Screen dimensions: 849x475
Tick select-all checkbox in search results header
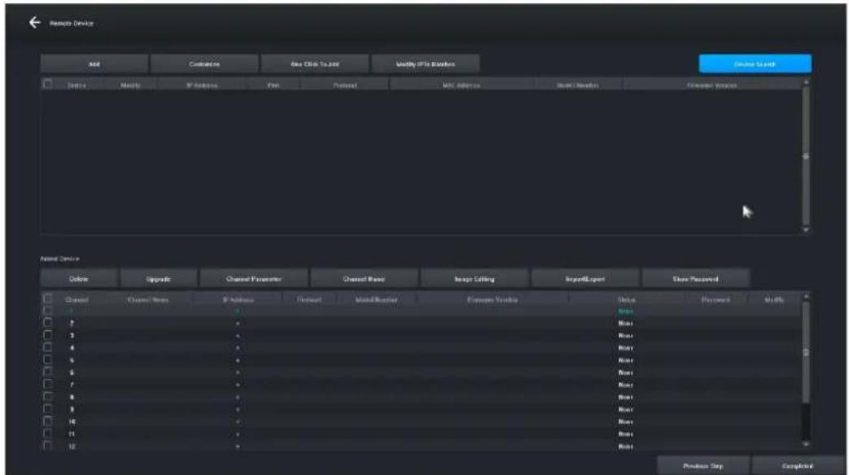48,84
